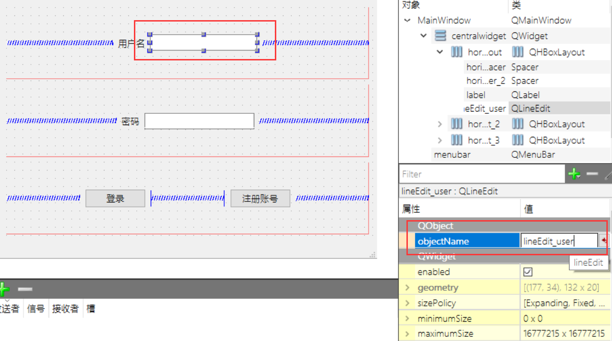Select the horizontal spacer before 登录 button

pyautogui.click(x=44, y=199)
